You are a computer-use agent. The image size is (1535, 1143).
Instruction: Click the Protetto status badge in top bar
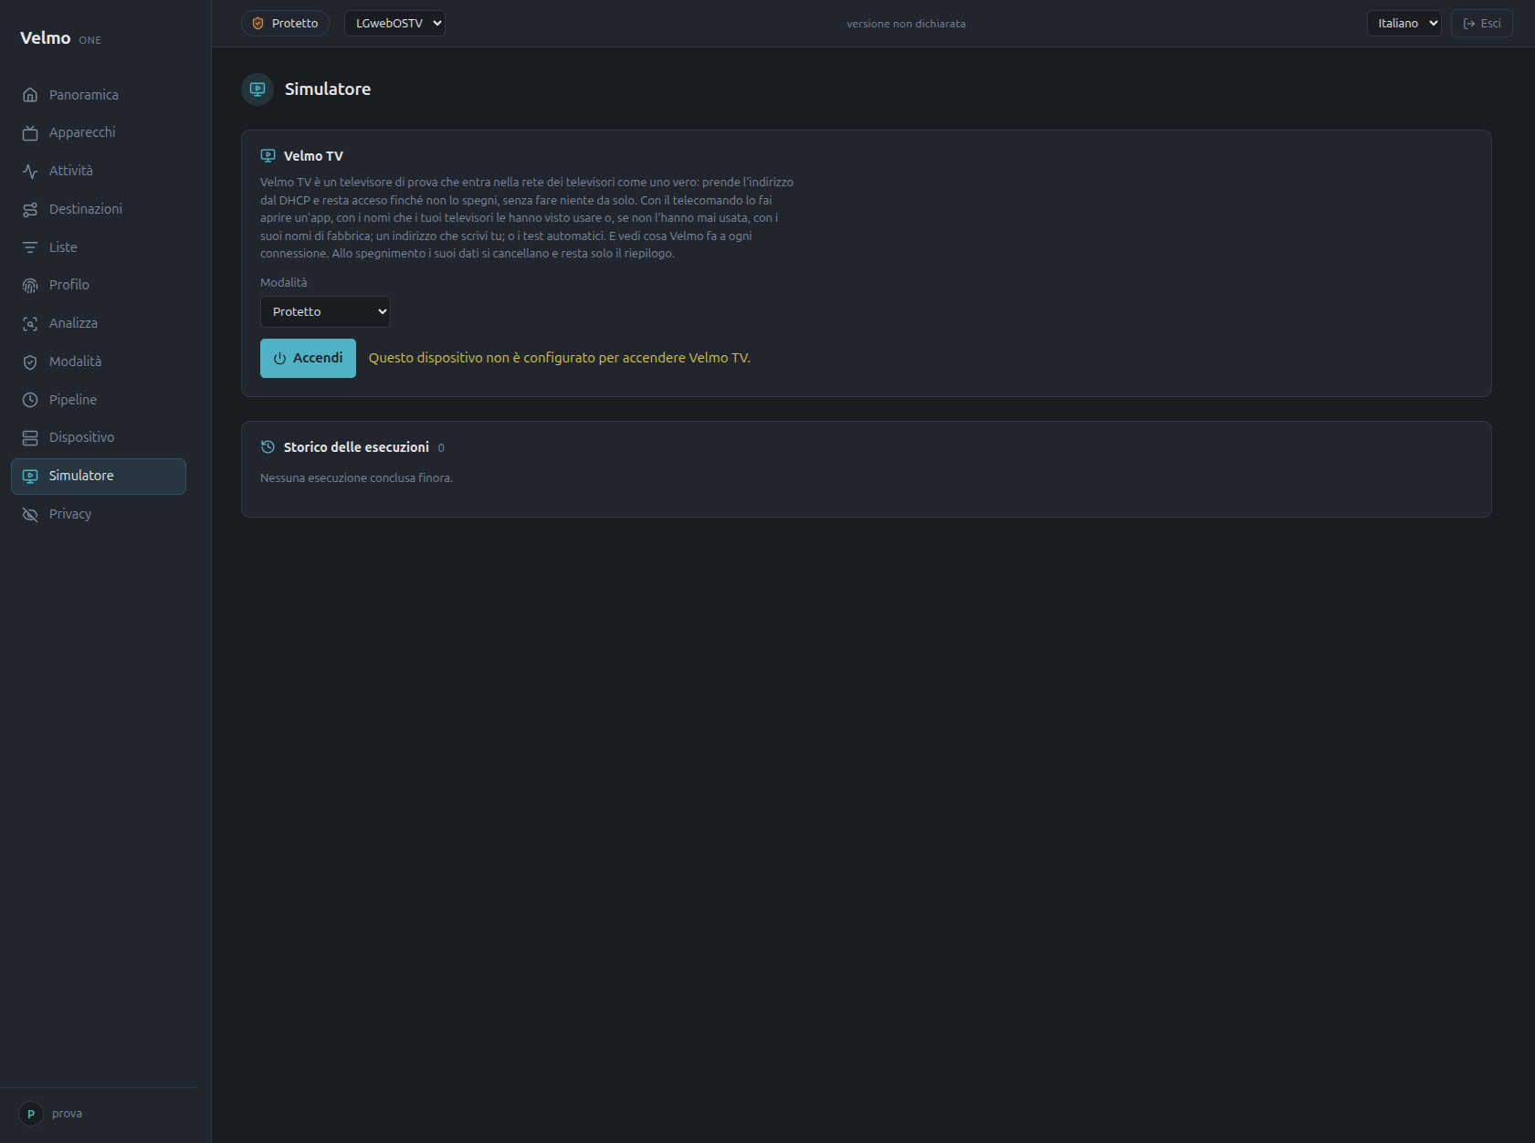[x=285, y=24]
